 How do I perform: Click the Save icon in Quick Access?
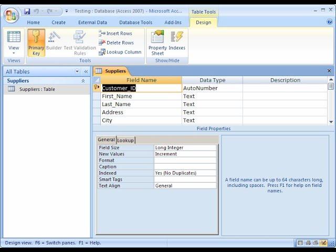(x=27, y=11)
